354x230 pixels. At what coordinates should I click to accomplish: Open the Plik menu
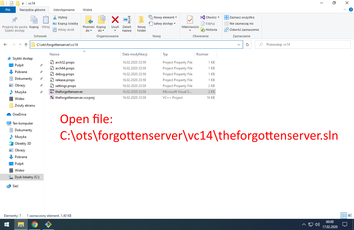[x=8, y=10]
